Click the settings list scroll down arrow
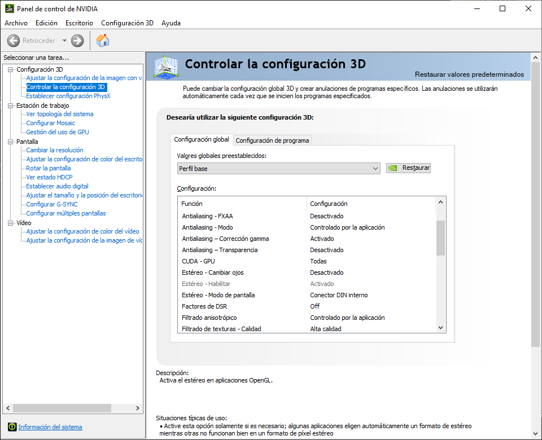The image size is (542, 440). [441, 327]
